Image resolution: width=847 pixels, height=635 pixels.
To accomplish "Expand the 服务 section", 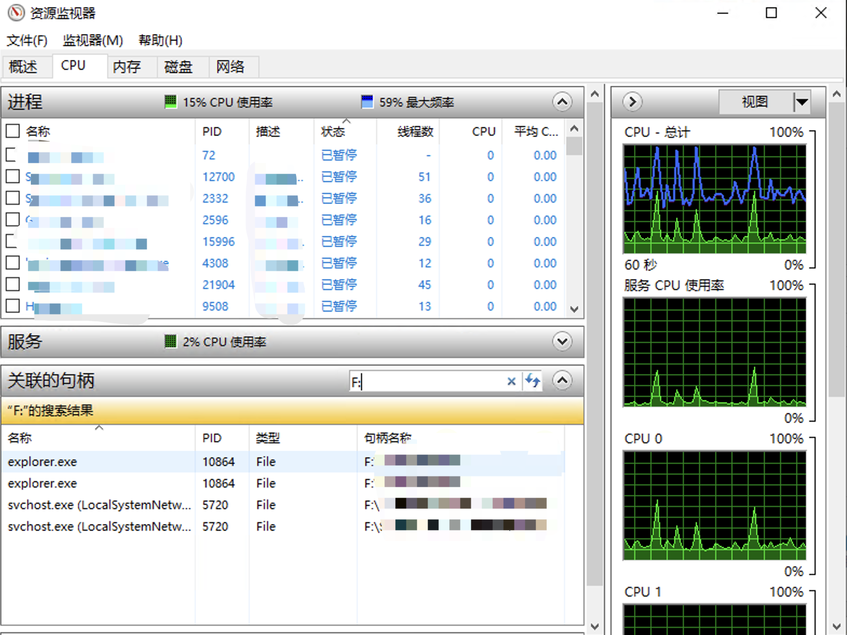I will point(562,341).
